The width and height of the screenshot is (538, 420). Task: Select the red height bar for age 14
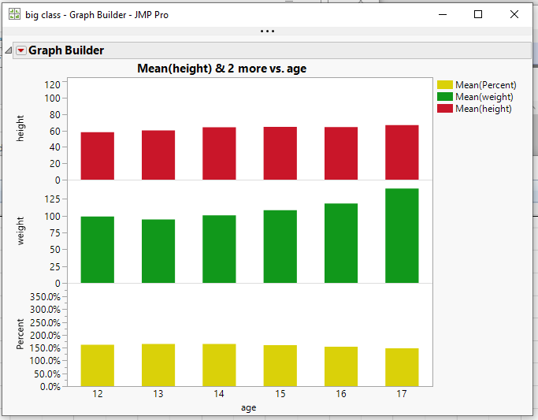219,154
